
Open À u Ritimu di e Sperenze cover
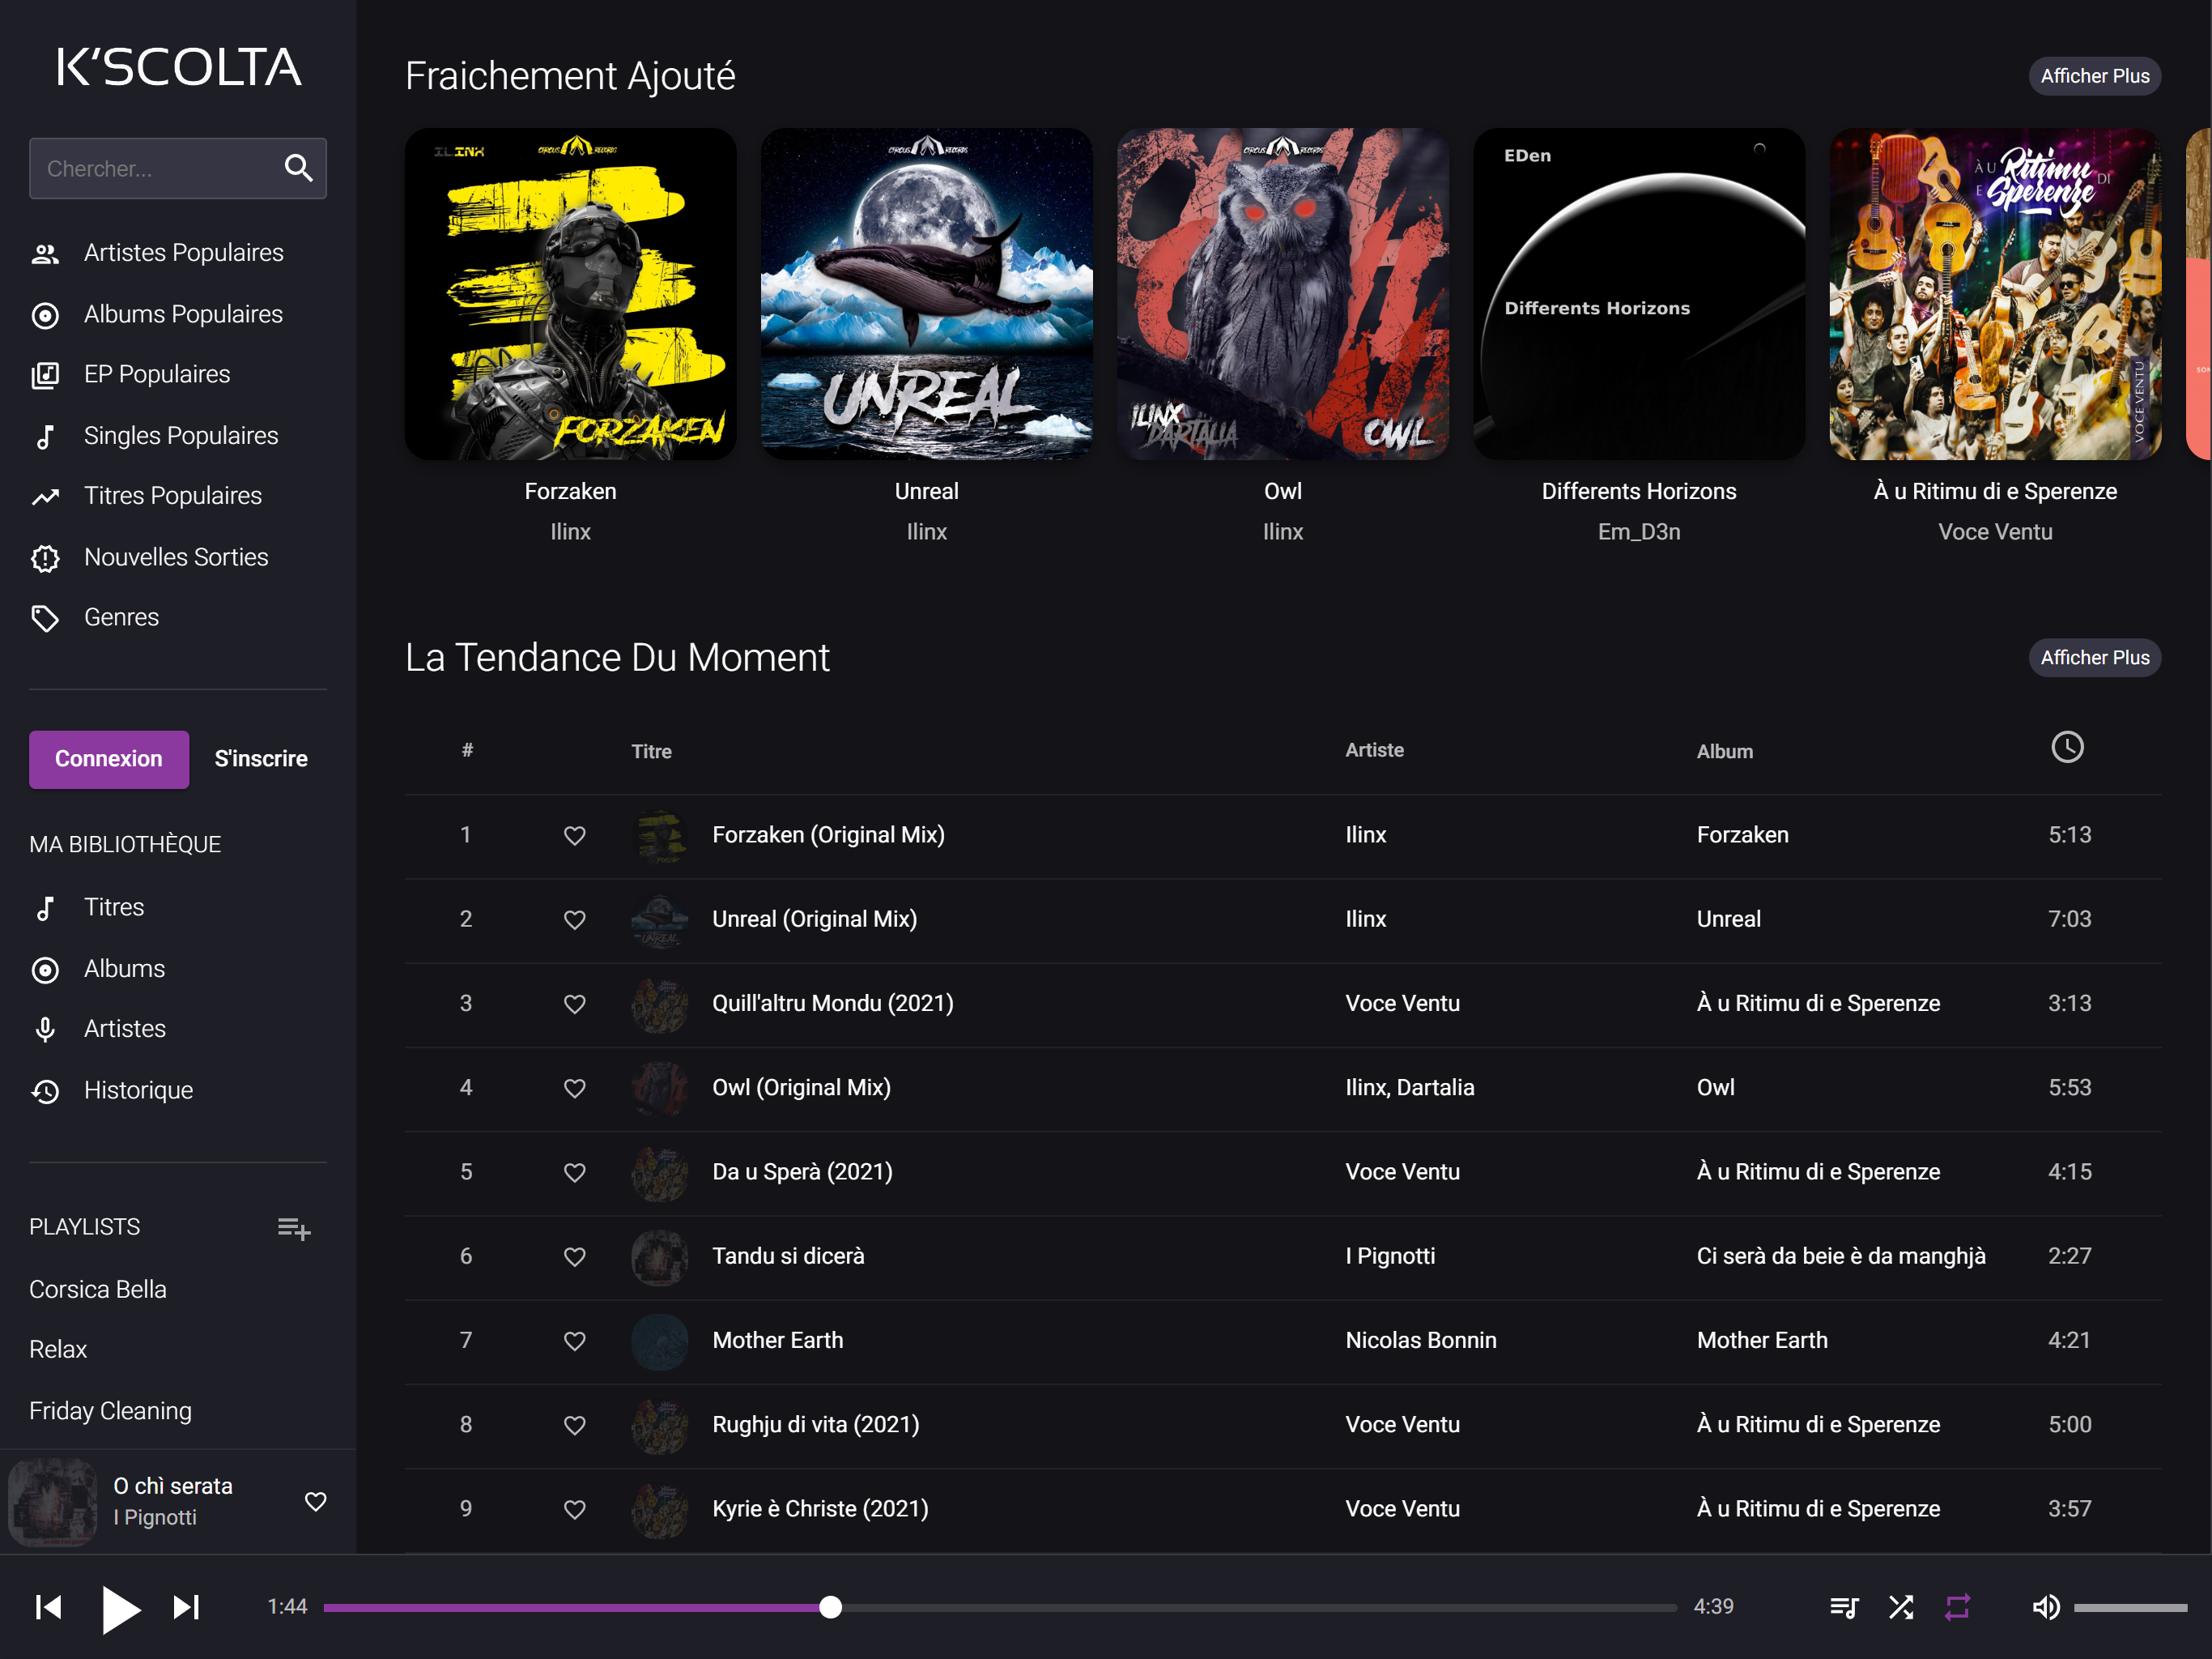point(1995,294)
